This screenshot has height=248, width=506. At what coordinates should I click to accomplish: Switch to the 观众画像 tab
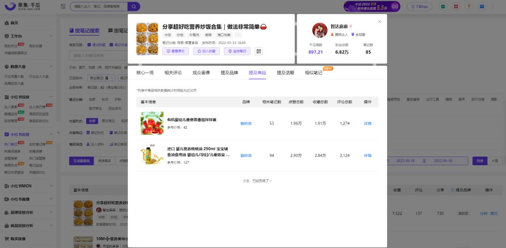pos(201,73)
